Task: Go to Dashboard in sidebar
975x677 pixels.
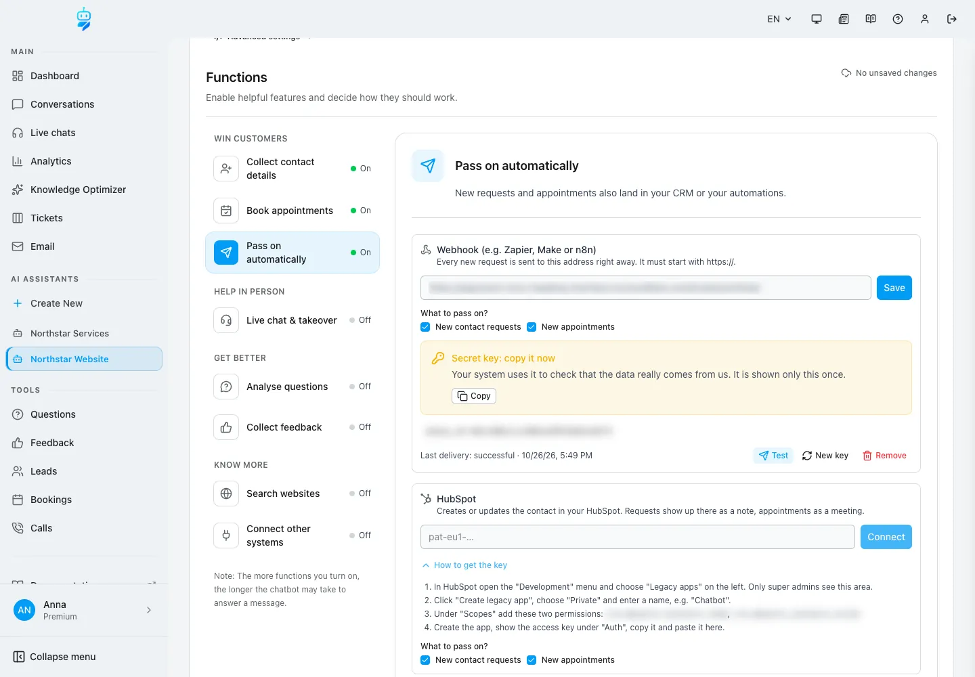Action: tap(84, 76)
